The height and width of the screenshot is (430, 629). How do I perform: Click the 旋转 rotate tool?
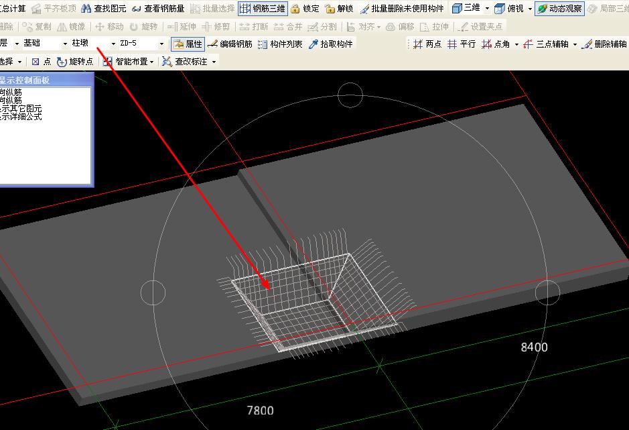tap(143, 27)
